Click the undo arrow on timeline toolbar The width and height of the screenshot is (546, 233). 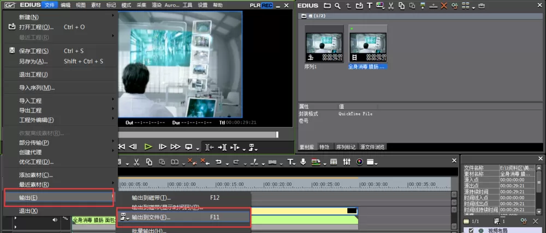pyautogui.click(x=219, y=162)
